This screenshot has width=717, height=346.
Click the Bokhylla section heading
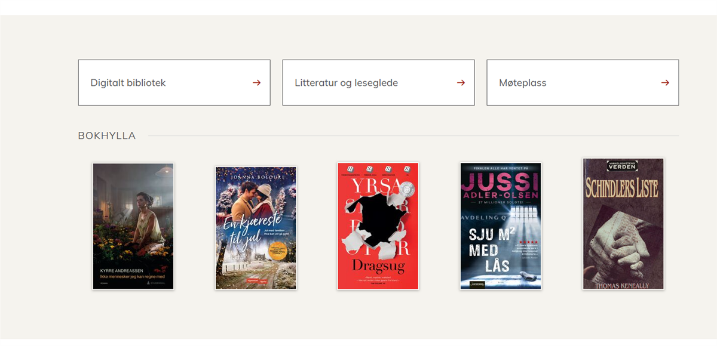[107, 136]
